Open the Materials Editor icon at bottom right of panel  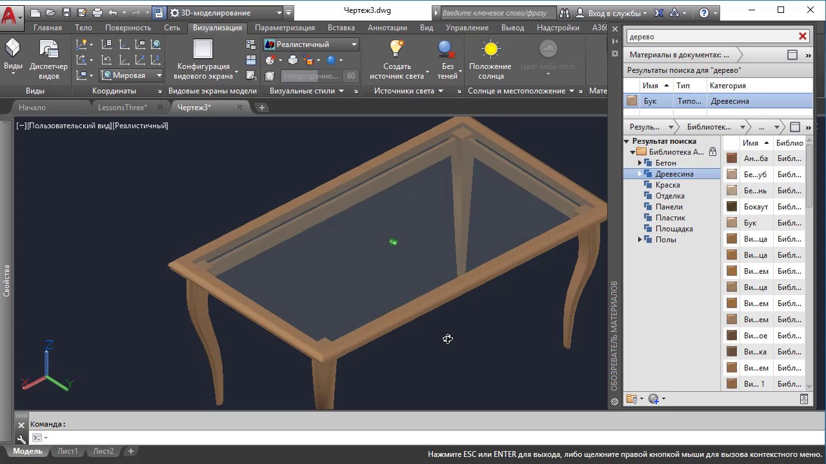coord(804,399)
